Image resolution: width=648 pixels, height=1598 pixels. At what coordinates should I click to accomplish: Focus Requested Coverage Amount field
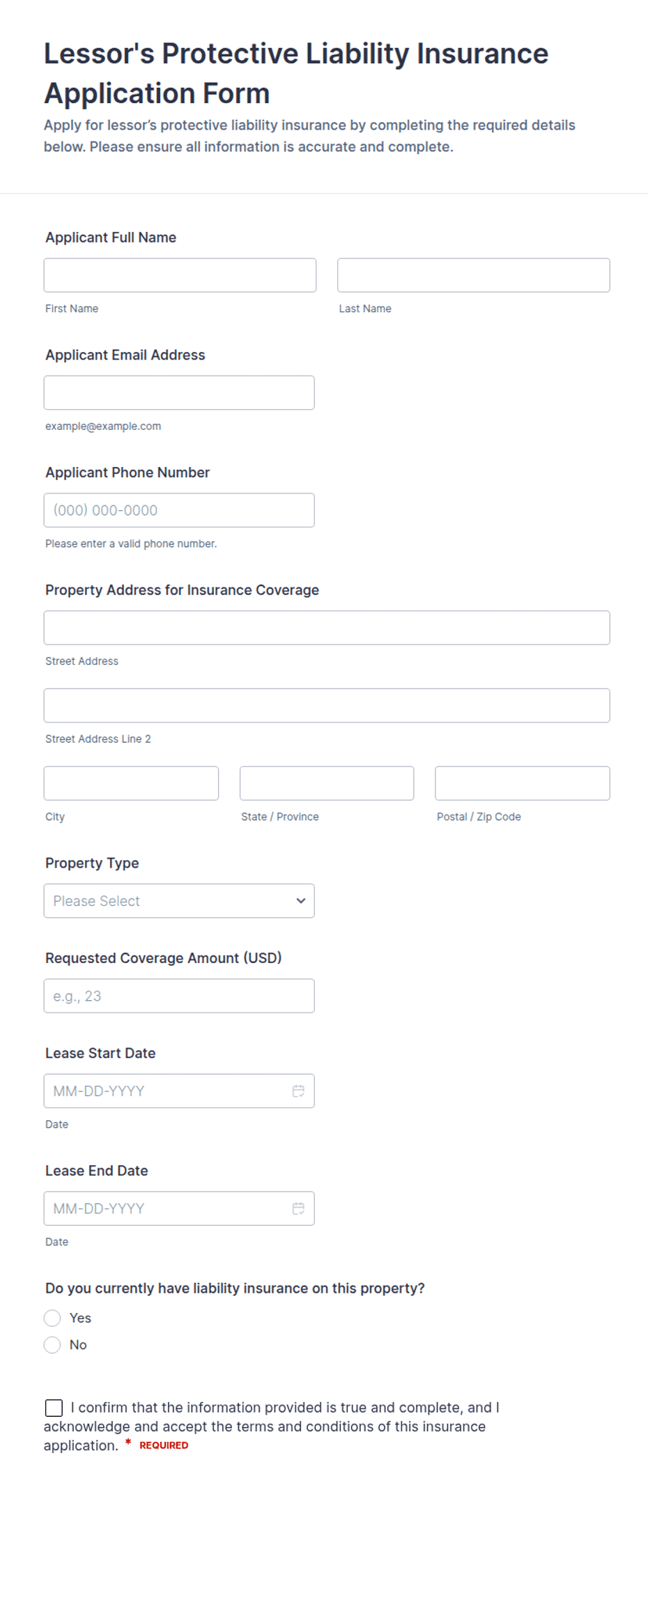coord(179,996)
